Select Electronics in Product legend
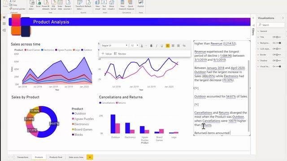The image size is (287, 161). (80, 124)
